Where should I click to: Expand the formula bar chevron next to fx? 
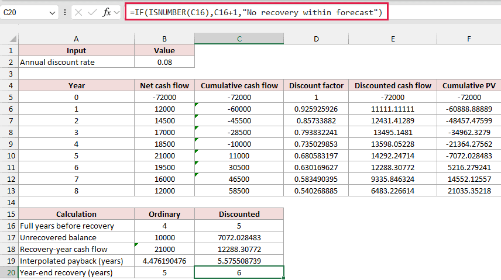(116, 12)
